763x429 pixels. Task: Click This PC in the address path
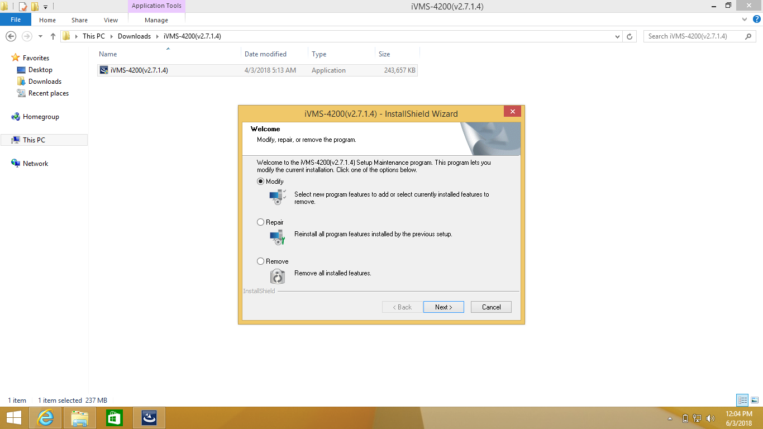pyautogui.click(x=93, y=36)
